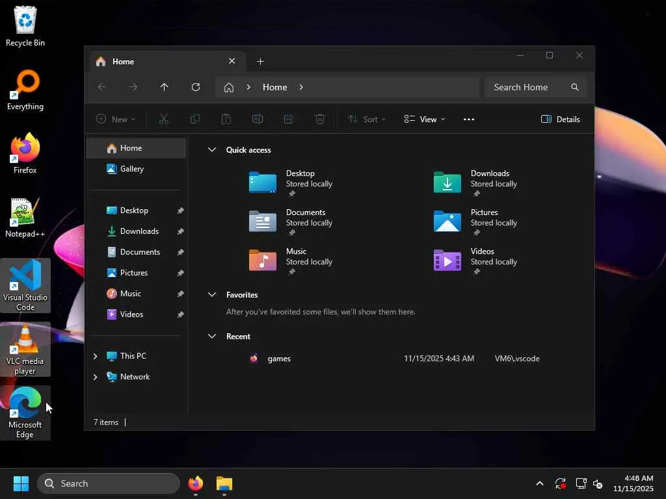Image resolution: width=666 pixels, height=499 pixels.
Task: Expand Network in navigation pane
Action: coord(96,377)
